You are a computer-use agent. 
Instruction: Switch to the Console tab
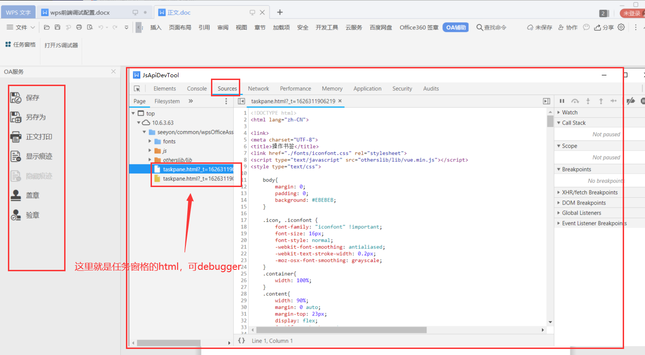(197, 89)
